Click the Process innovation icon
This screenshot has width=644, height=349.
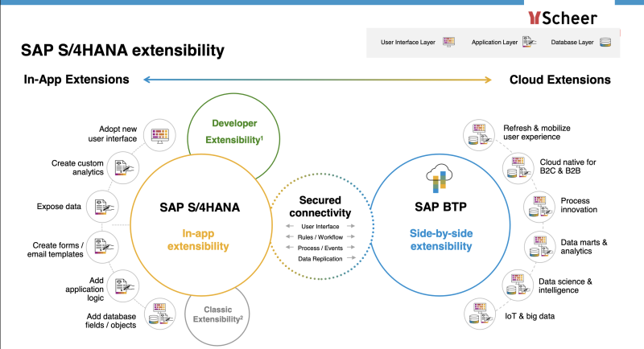pyautogui.click(x=533, y=204)
